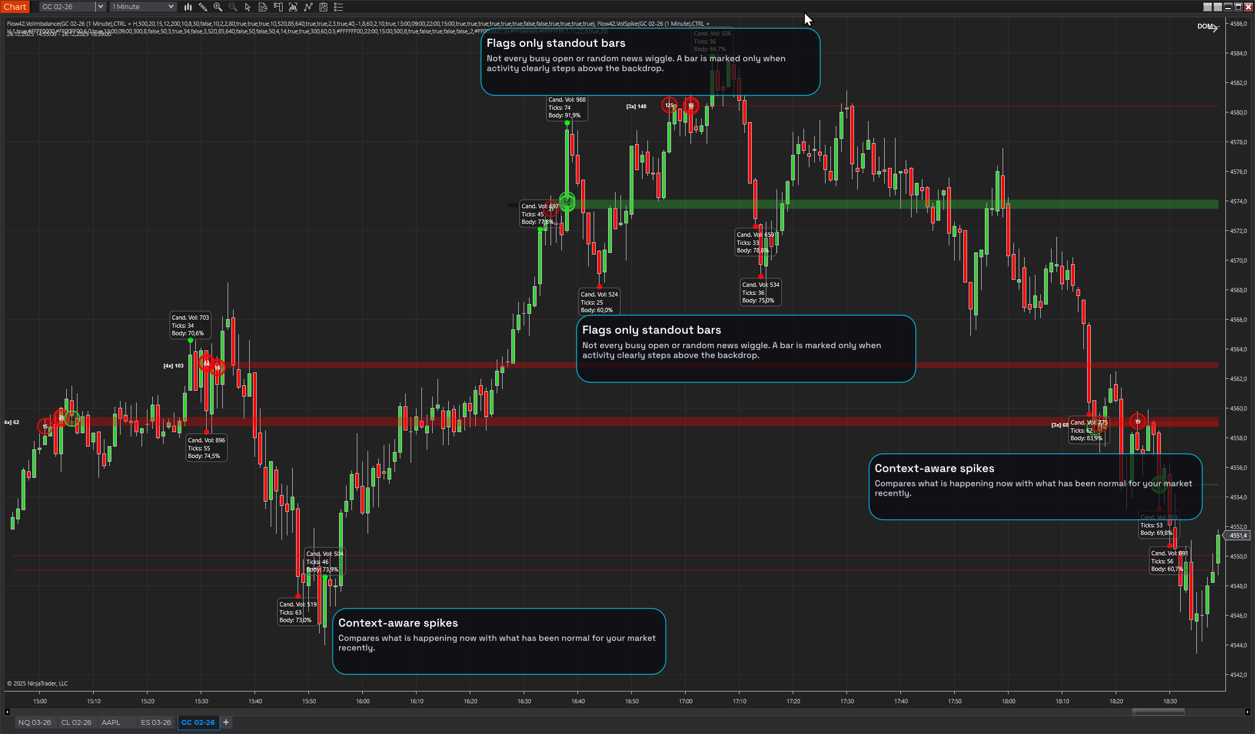The height and width of the screenshot is (734, 1255).
Task: Open the data series bars icon
Action: pyautogui.click(x=293, y=7)
